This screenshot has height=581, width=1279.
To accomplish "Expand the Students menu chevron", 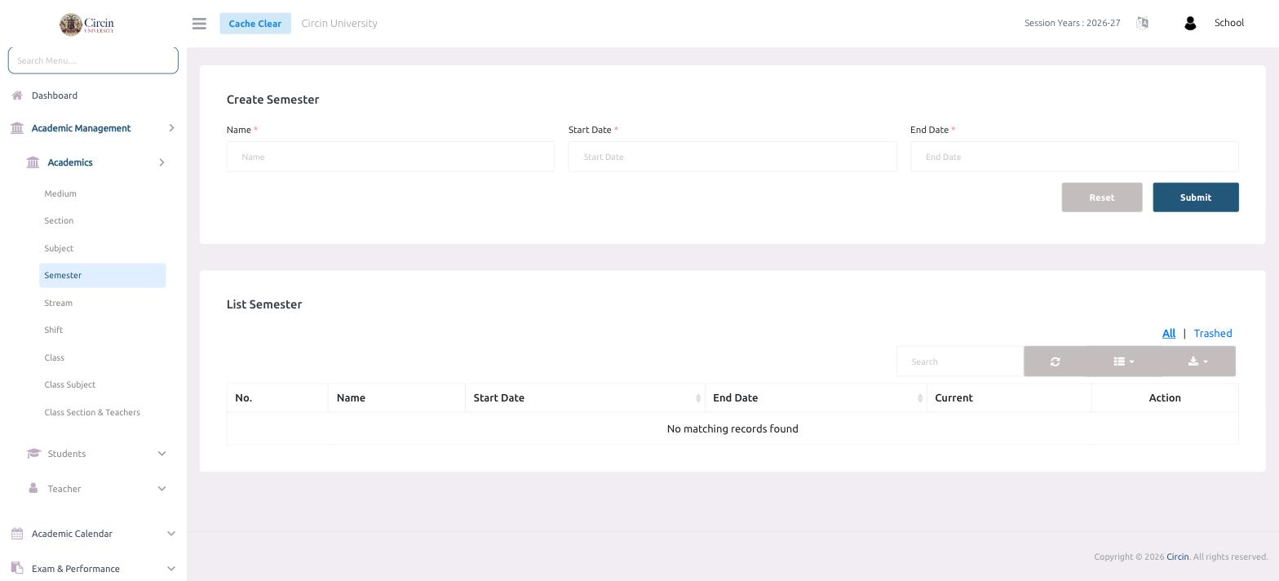I will (162, 454).
